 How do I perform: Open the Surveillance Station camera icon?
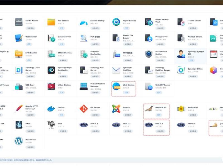click(149, 54)
